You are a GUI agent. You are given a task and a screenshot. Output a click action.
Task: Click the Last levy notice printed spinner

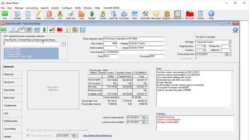(144, 117)
